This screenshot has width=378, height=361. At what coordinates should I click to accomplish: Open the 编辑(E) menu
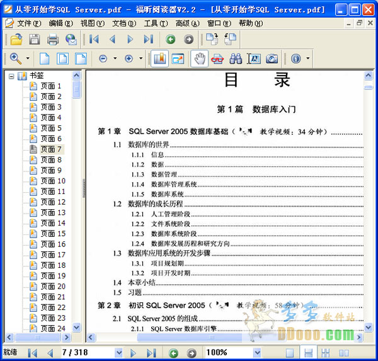pyautogui.click(x=60, y=23)
